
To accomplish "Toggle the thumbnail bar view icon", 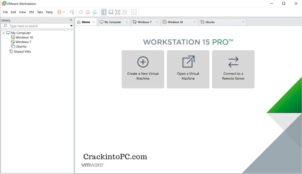I will 111,12.
